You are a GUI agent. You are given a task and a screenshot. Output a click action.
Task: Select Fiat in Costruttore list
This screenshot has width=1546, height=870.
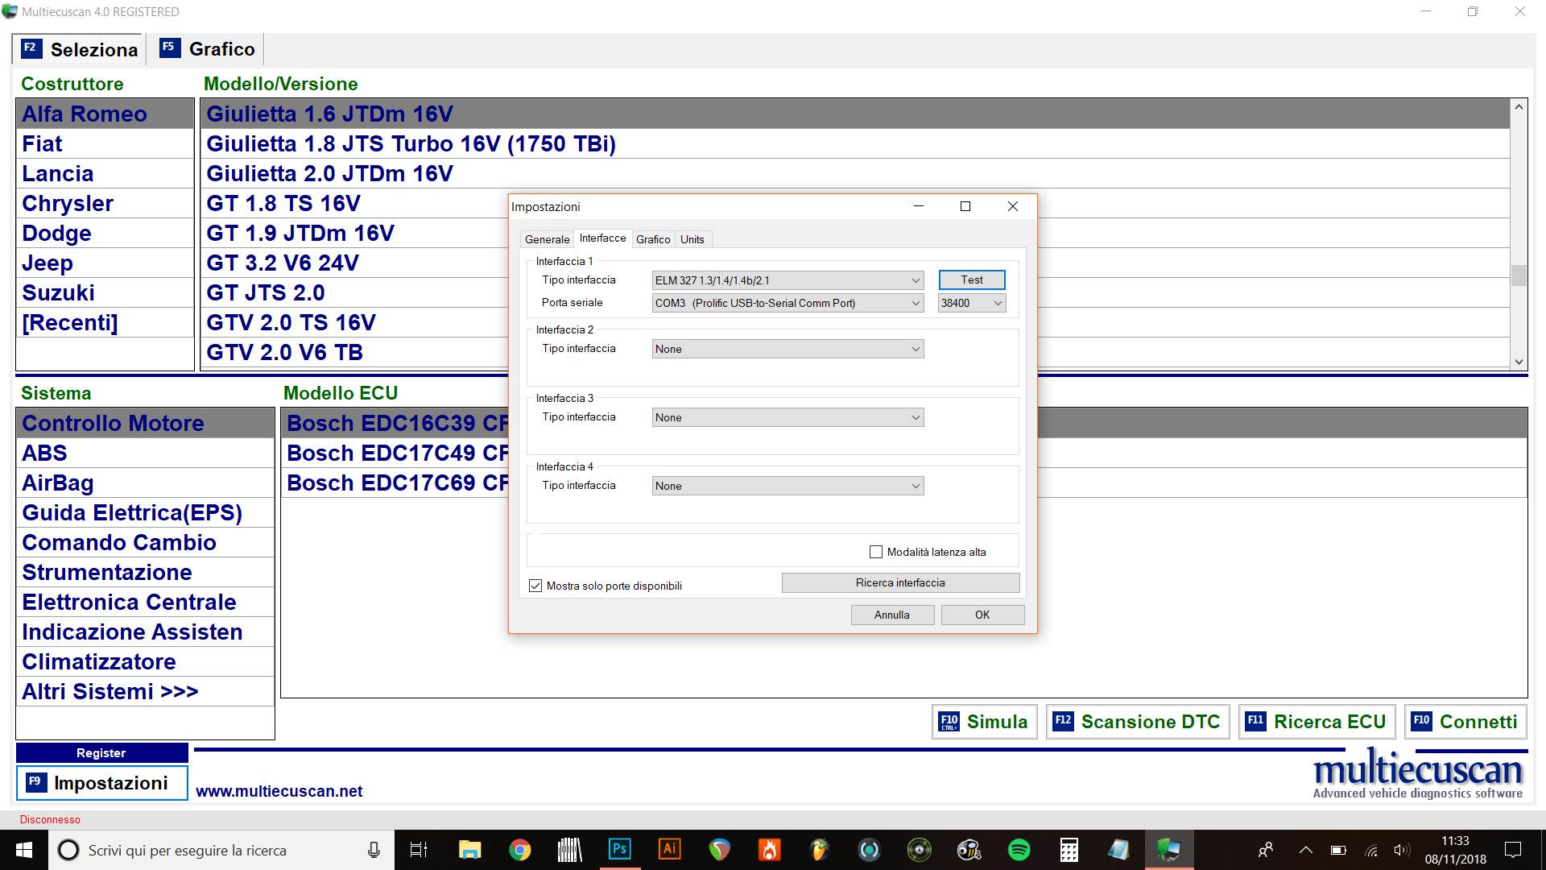[105, 143]
